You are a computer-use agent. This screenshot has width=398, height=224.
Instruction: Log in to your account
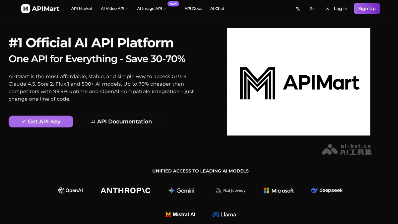coord(336,8)
